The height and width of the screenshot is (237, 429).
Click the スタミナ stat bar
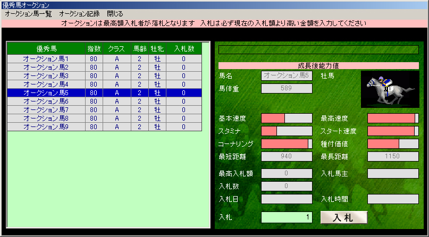point(287,131)
